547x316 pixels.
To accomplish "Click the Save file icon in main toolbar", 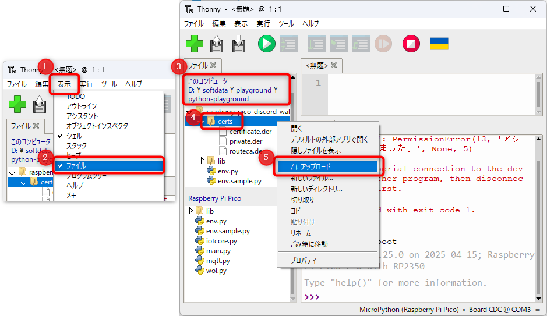I will tap(239, 44).
